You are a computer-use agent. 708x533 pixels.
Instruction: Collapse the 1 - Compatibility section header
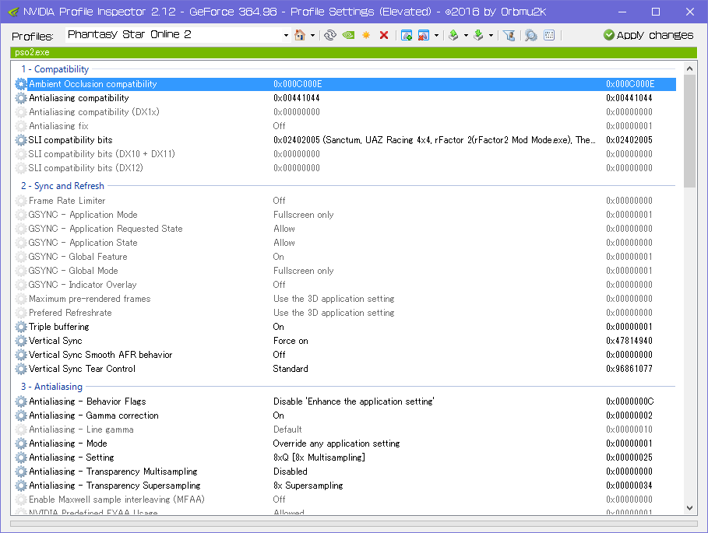(55, 69)
